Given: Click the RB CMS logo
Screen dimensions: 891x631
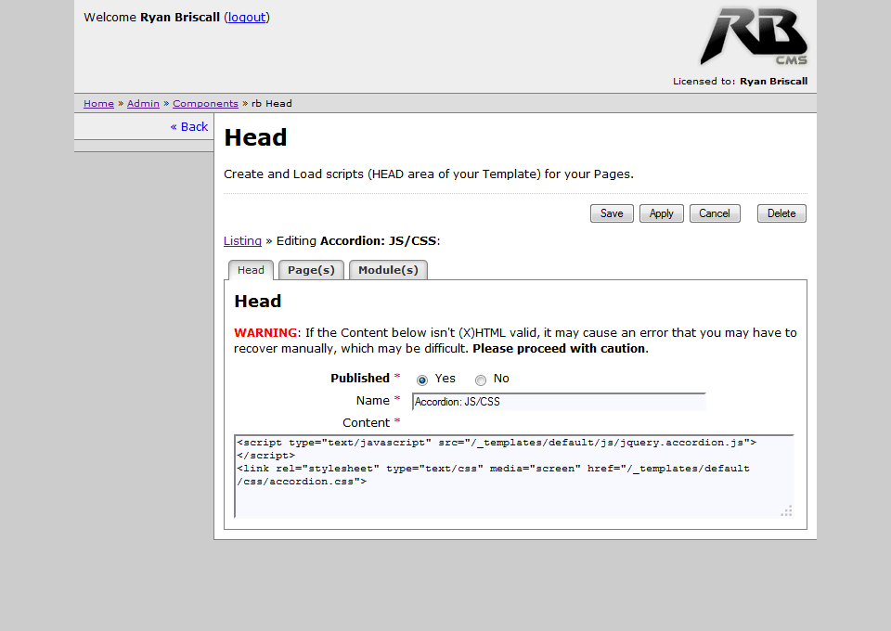Looking at the screenshot, I should (x=753, y=37).
